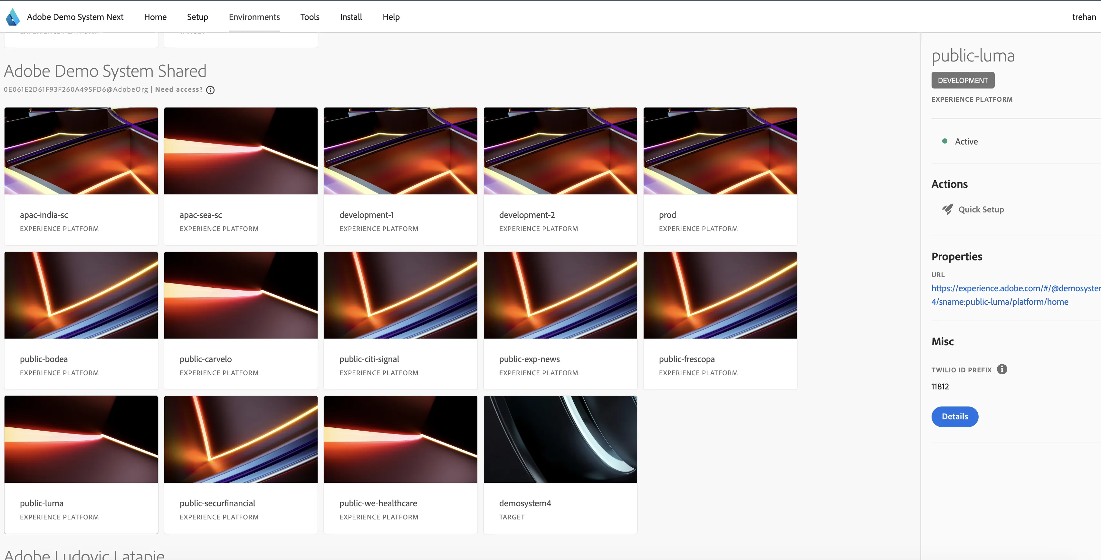1101x560 pixels.
Task: Select the demosystem4 Target environment thumbnail
Action: pyautogui.click(x=560, y=439)
